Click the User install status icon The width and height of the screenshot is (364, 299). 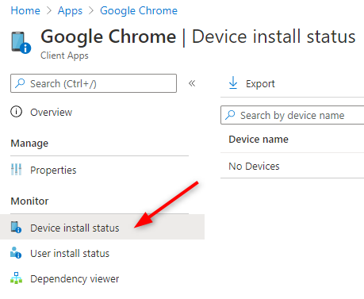click(x=16, y=253)
